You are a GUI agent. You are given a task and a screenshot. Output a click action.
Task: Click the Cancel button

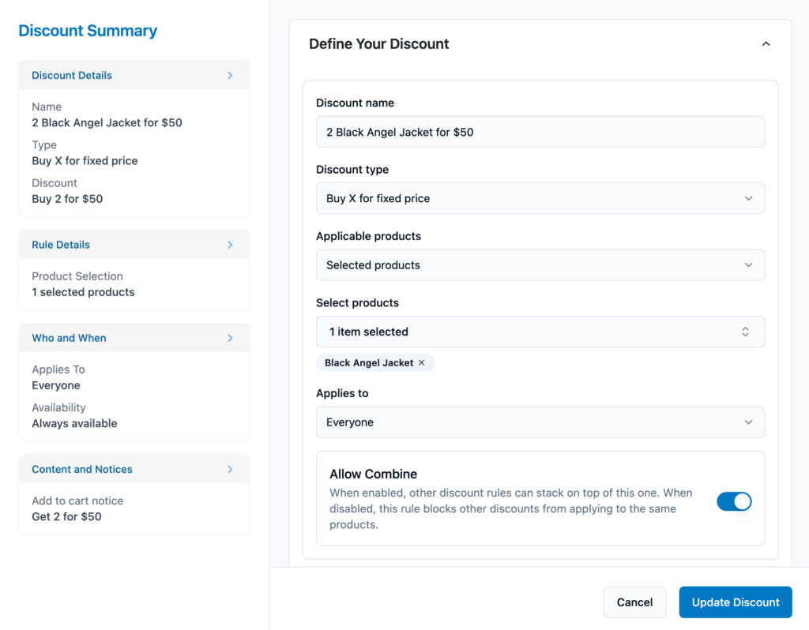[x=634, y=602]
